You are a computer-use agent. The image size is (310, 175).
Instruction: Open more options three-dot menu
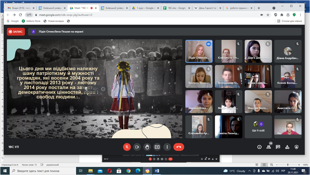167,147
